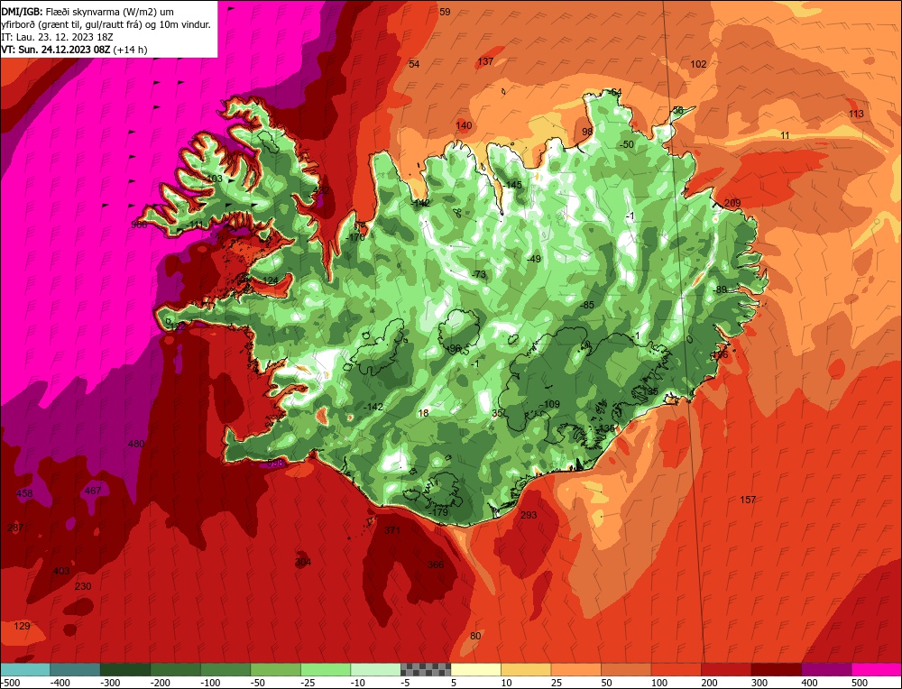Screen dimensions: 902x689
Task: Click the map value '-179'
Action: 437,512
